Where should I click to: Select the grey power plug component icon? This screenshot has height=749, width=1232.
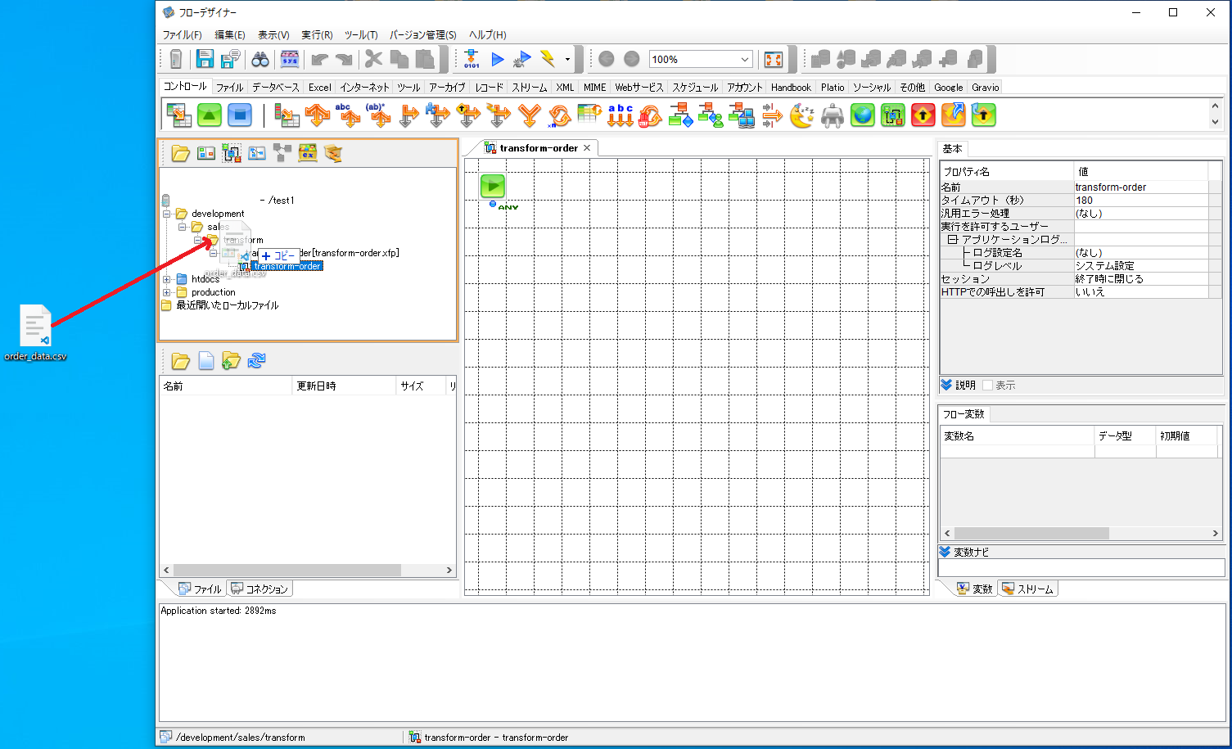tap(833, 115)
